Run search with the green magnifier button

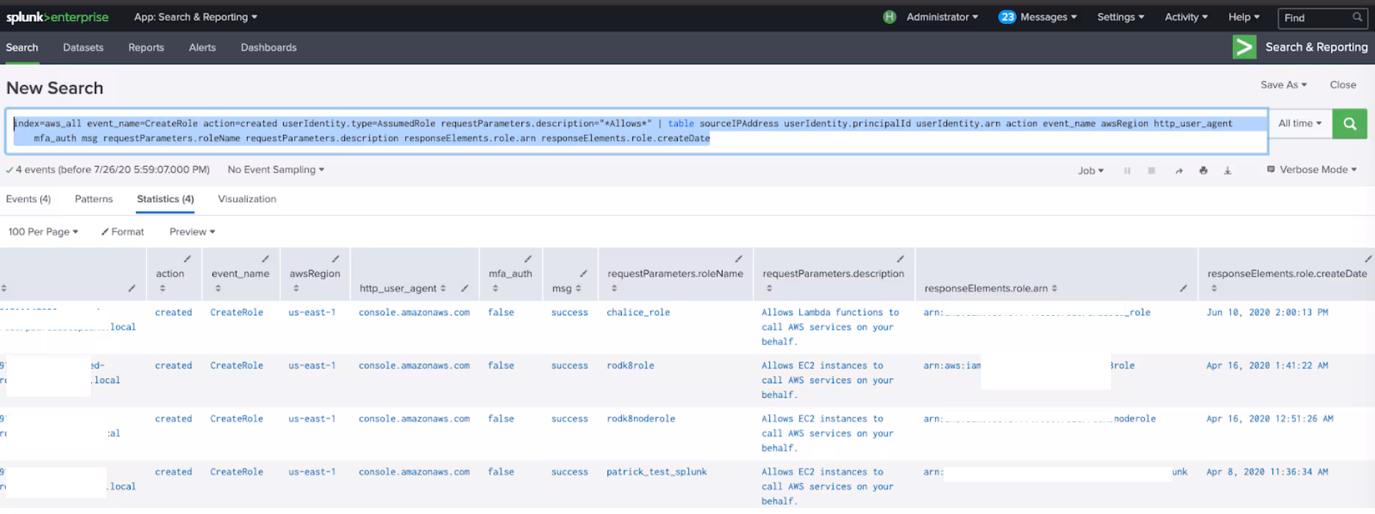[x=1349, y=124]
